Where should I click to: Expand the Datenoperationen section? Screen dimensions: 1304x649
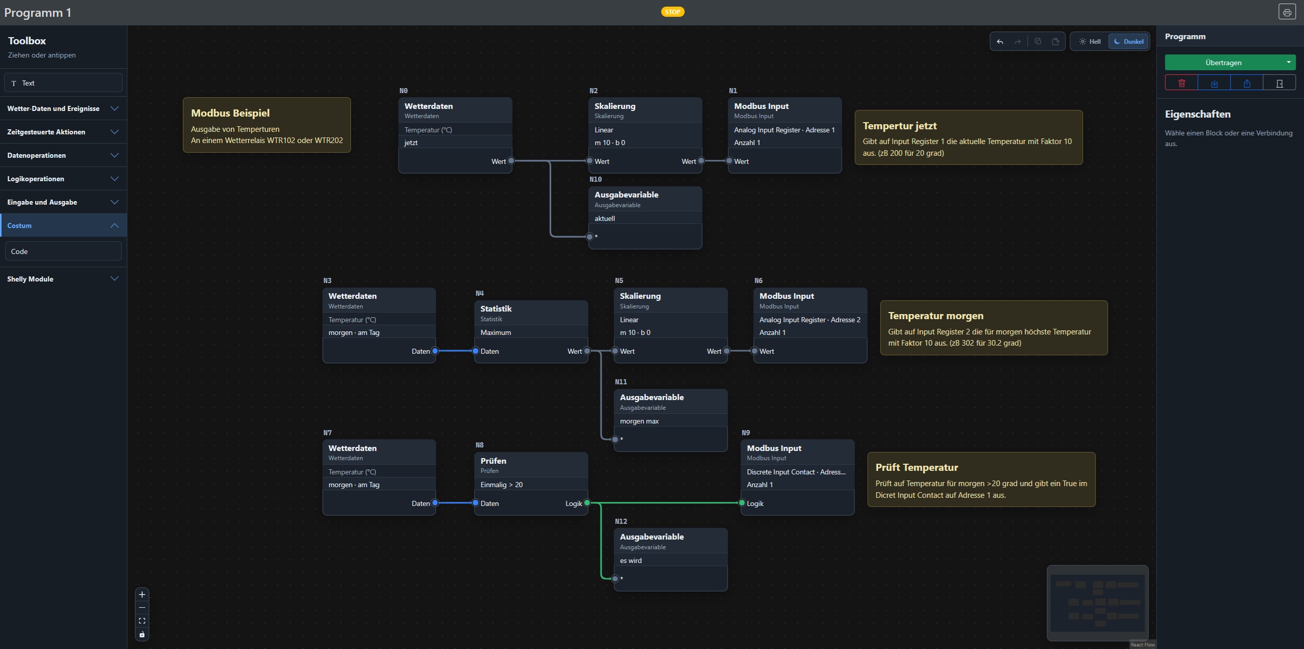tap(63, 155)
